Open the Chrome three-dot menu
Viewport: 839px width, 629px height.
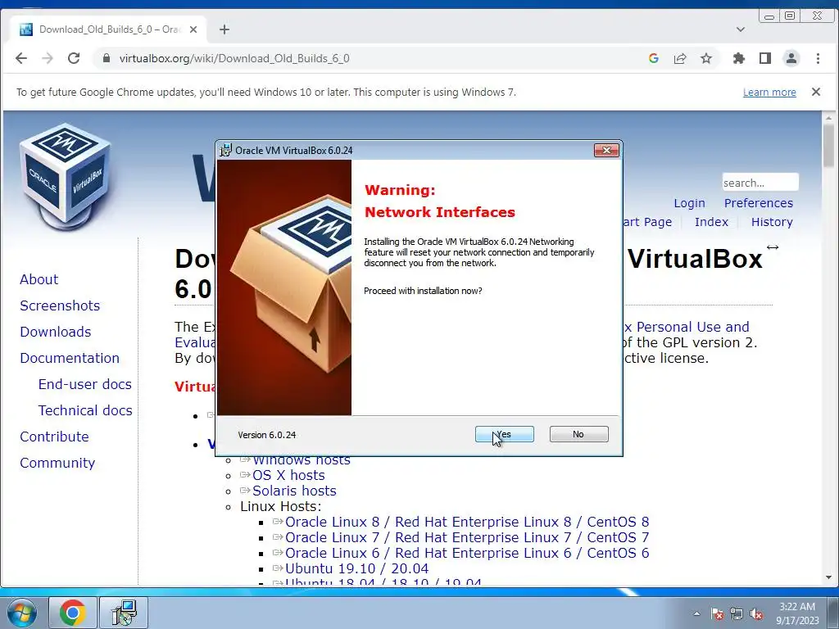[x=818, y=58]
